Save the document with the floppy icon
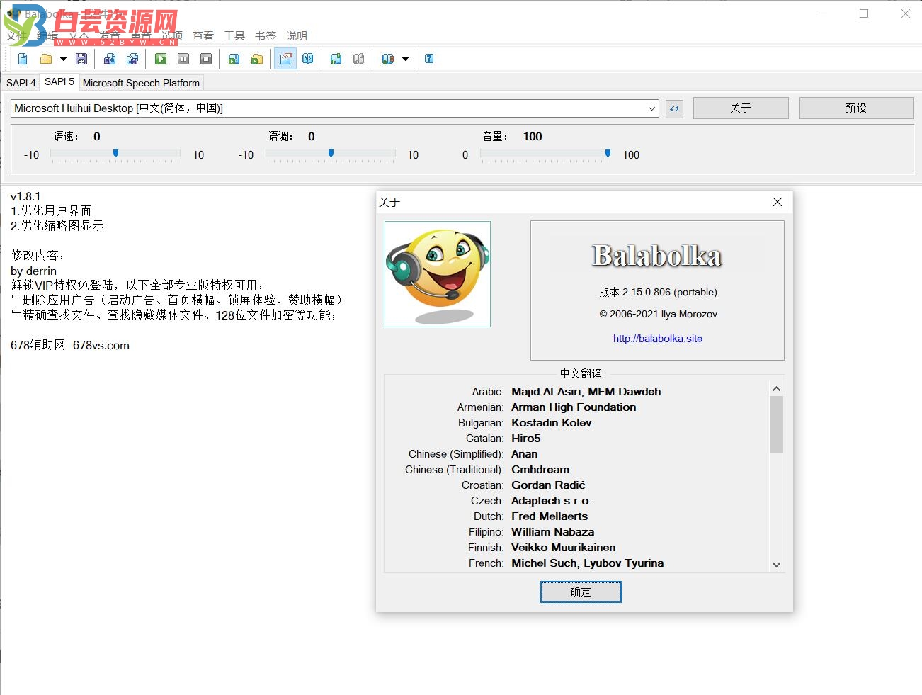This screenshot has width=922, height=695. (81, 59)
